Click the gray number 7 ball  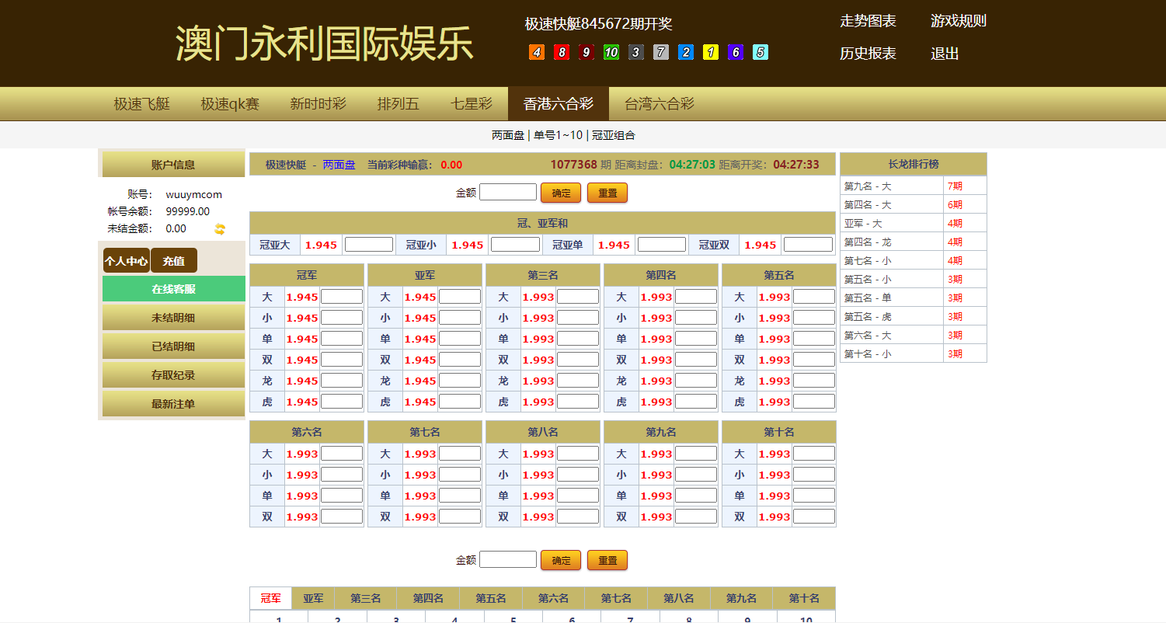(660, 52)
